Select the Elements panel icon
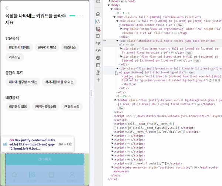 98,21
